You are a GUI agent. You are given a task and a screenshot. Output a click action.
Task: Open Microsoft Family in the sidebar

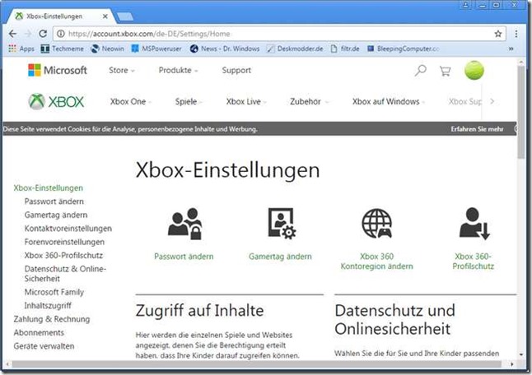point(54,292)
